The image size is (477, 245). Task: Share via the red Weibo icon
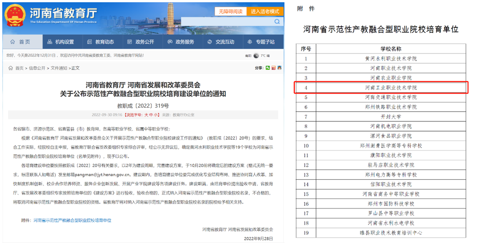tap(273, 68)
